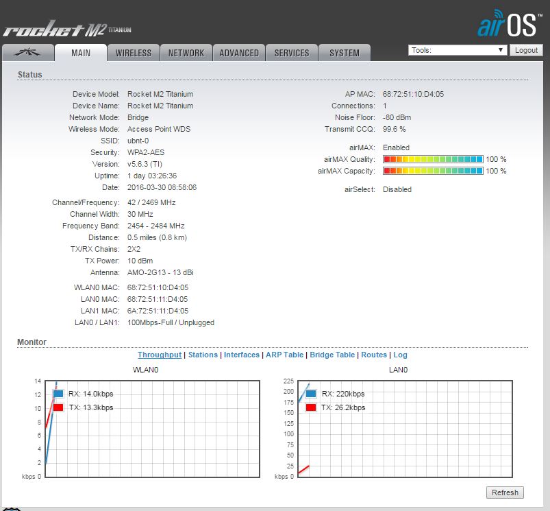The width and height of the screenshot is (550, 511).
Task: Select the Uptime value 1 day 03:26:36
Action: tap(152, 176)
